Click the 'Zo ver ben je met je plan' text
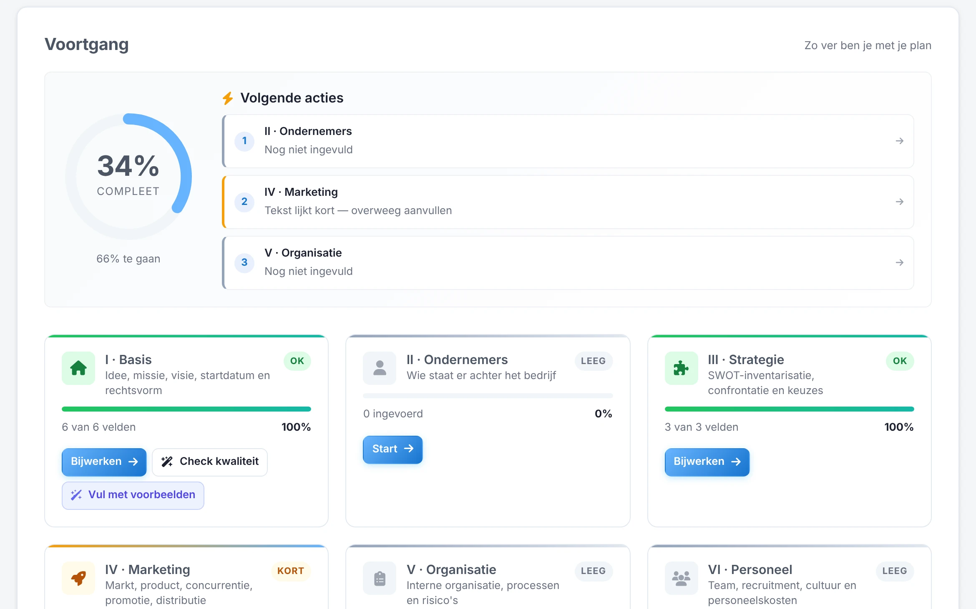This screenshot has height=609, width=976. coord(868,45)
